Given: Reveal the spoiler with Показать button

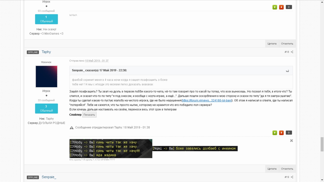Looking at the screenshot, I should point(89,115).
